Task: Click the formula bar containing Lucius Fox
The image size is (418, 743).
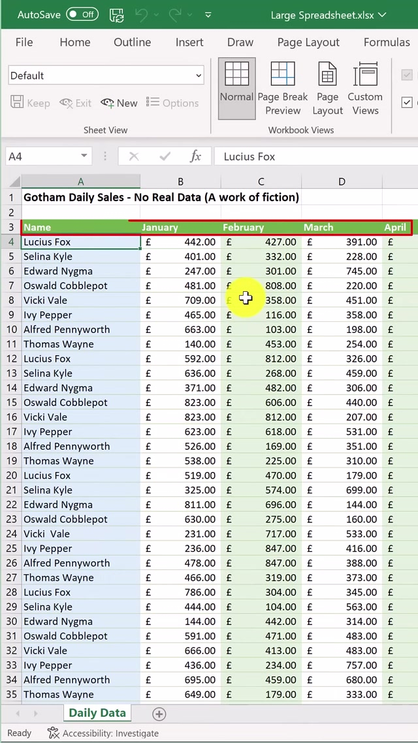Action: [313, 156]
